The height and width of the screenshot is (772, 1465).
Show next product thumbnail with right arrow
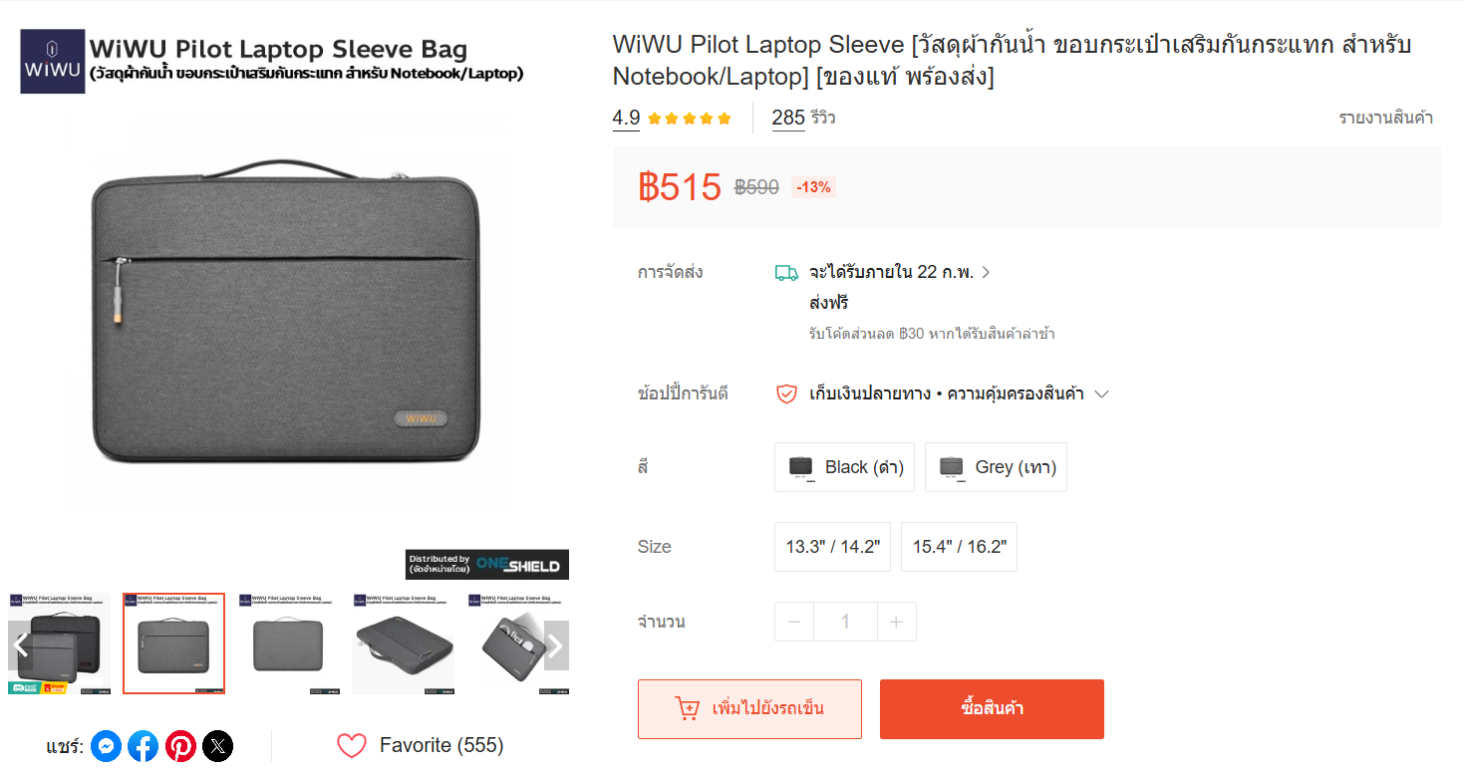556,645
